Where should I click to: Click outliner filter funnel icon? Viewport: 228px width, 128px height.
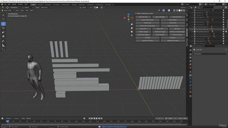[222, 7]
